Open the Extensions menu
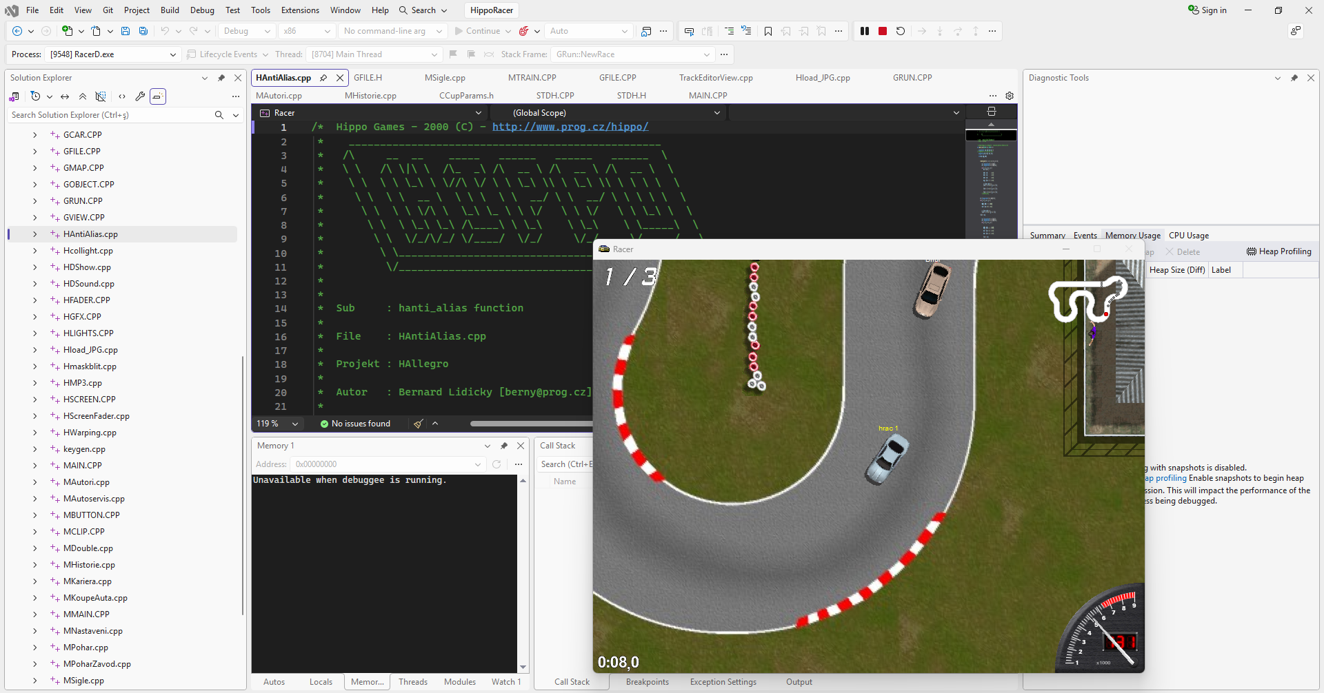Screen dimensions: 1324x693 click(x=300, y=10)
